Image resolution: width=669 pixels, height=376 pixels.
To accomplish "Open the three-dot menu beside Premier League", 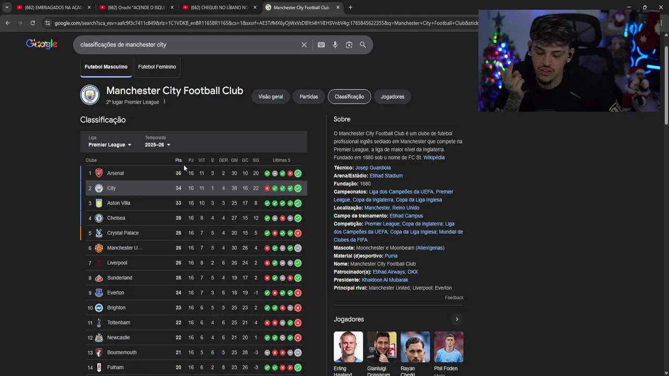I will coord(164,102).
